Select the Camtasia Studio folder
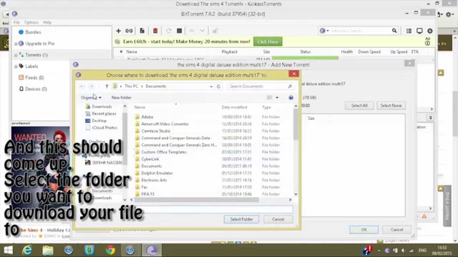The width and height of the screenshot is (458, 257). click(156, 131)
